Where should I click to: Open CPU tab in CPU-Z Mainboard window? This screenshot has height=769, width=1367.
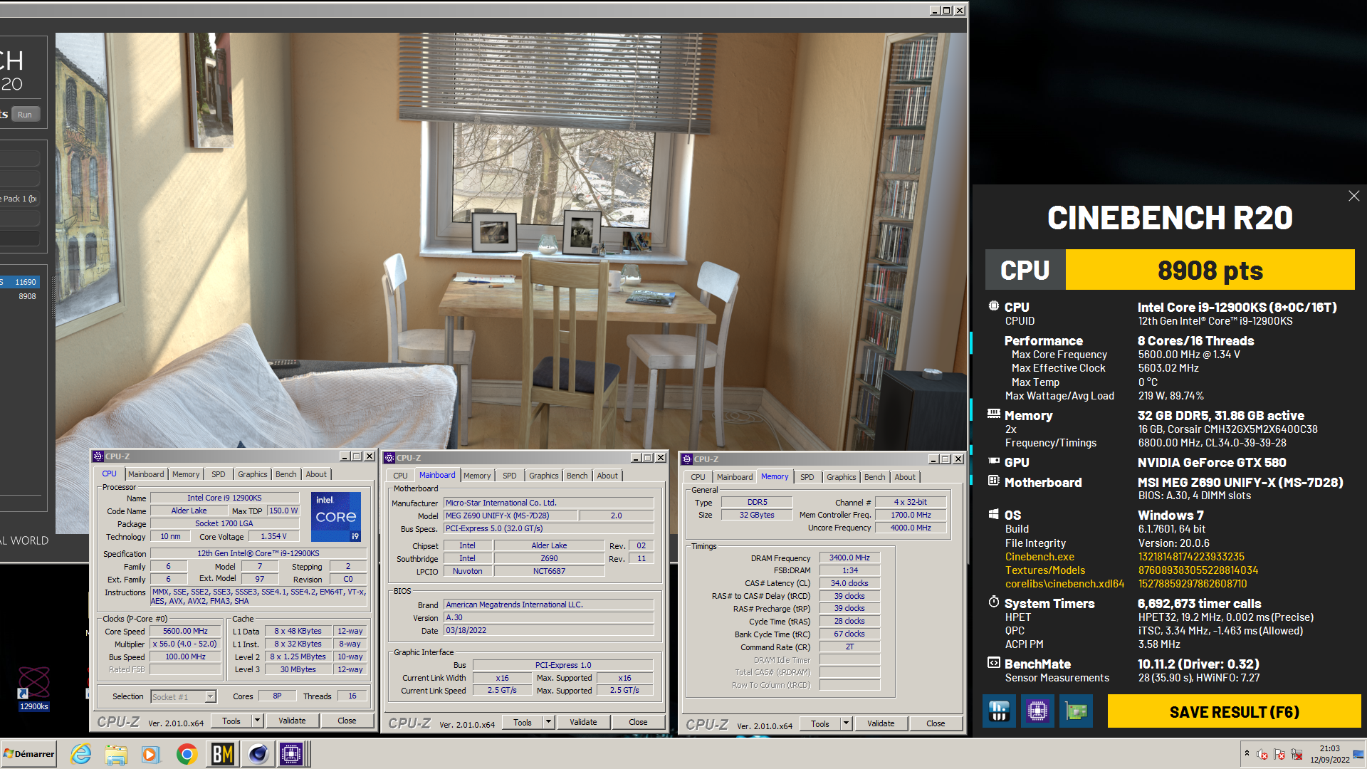(x=400, y=476)
